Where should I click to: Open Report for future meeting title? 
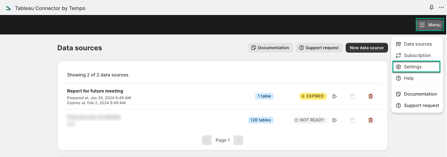click(95, 91)
